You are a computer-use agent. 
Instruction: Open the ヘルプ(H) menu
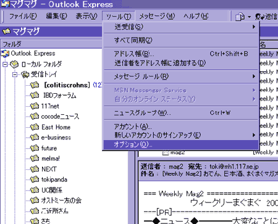[x=196, y=16]
